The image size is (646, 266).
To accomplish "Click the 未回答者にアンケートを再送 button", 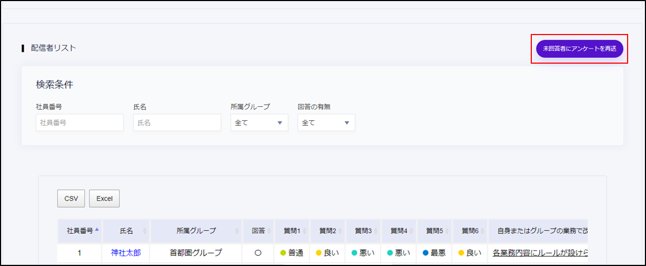I will [x=579, y=49].
